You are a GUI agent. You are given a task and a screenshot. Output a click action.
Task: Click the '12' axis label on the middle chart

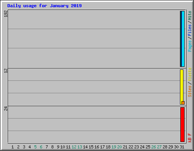[x=6, y=71]
